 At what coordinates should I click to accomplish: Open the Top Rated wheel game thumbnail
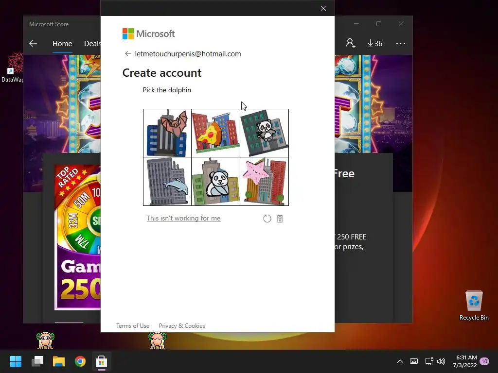point(77,237)
